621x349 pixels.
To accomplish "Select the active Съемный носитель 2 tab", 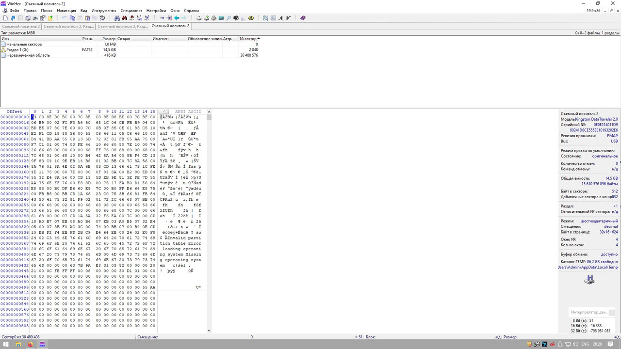I will click(171, 26).
